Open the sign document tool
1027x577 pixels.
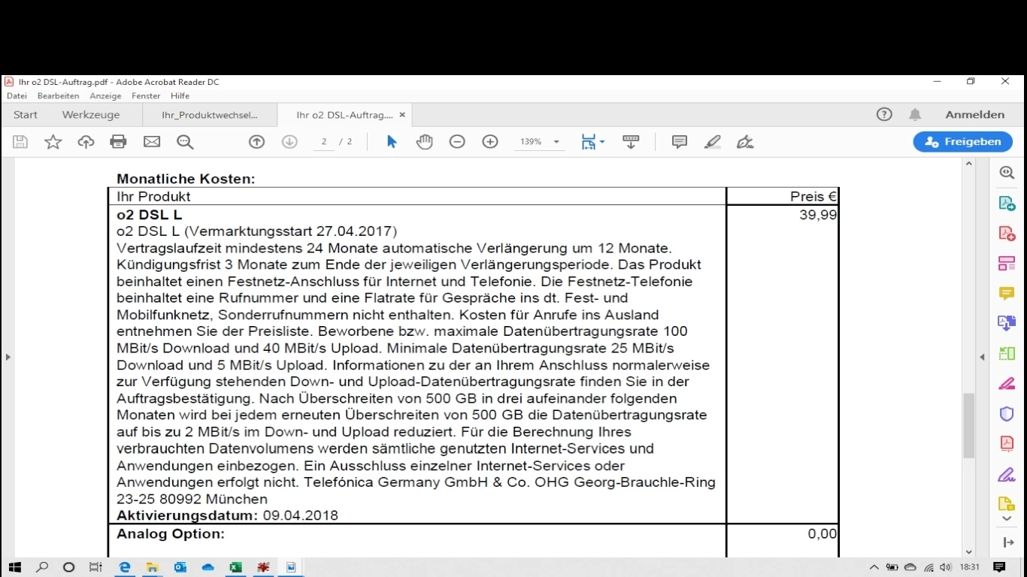[745, 141]
